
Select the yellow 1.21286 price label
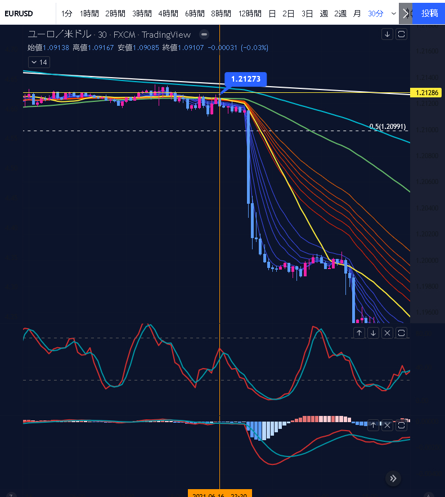click(x=426, y=93)
